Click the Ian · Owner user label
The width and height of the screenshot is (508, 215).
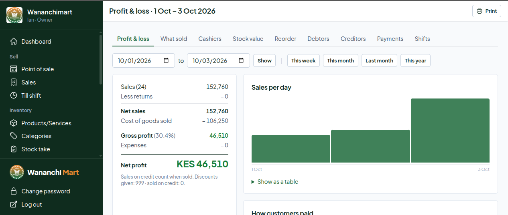40,20
